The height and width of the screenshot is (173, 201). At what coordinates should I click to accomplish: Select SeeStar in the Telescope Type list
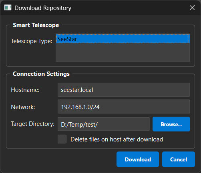[x=123, y=39]
